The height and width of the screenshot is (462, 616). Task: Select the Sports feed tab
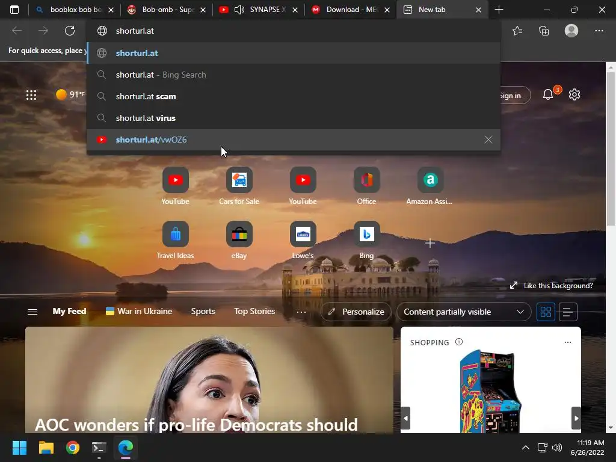[203, 311]
